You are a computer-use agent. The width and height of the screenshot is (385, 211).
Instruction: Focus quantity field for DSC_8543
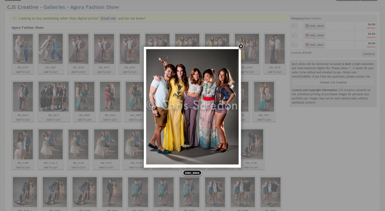[294, 26]
